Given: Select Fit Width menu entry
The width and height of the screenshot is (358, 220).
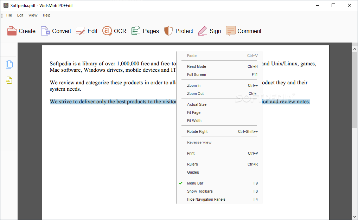Looking at the screenshot, I should pyautogui.click(x=219, y=121).
